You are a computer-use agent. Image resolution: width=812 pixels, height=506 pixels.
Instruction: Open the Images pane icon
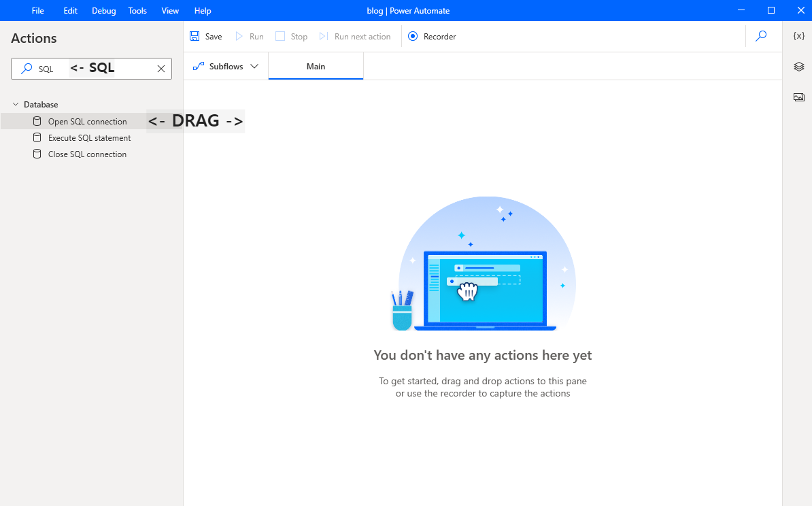click(x=799, y=97)
